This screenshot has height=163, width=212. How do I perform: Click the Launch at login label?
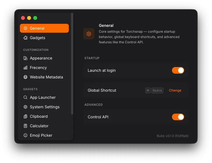(x=102, y=70)
